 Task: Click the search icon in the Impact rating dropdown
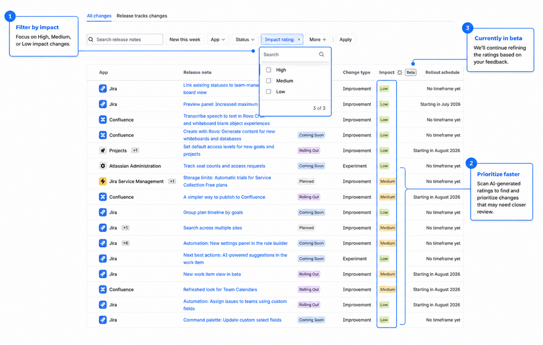[x=321, y=54]
